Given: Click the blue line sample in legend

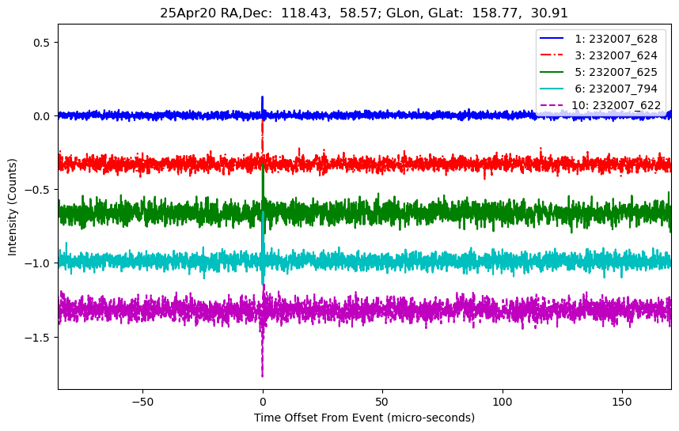Looking at the screenshot, I should point(552,38).
